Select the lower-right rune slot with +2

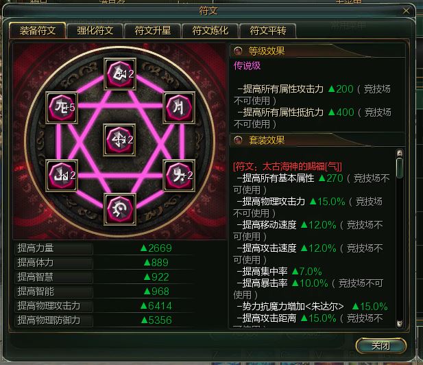179,175
